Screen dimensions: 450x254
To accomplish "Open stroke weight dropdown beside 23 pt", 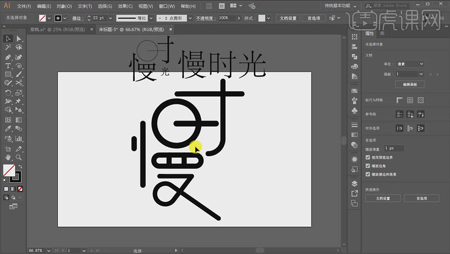I will [x=110, y=18].
